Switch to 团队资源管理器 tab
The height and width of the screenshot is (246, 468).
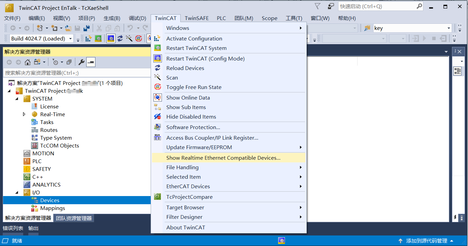[74, 218]
